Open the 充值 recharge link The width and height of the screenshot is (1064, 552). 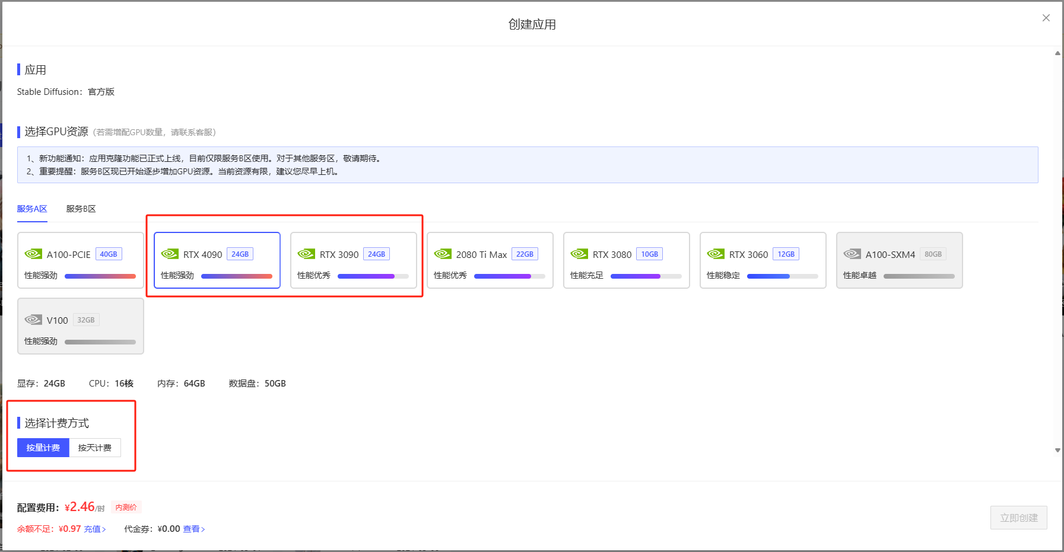pos(95,529)
